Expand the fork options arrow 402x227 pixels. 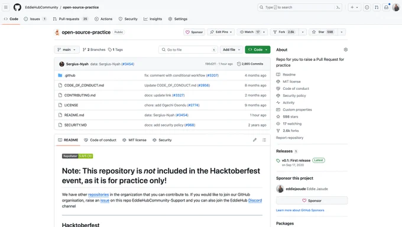pyautogui.click(x=303, y=32)
